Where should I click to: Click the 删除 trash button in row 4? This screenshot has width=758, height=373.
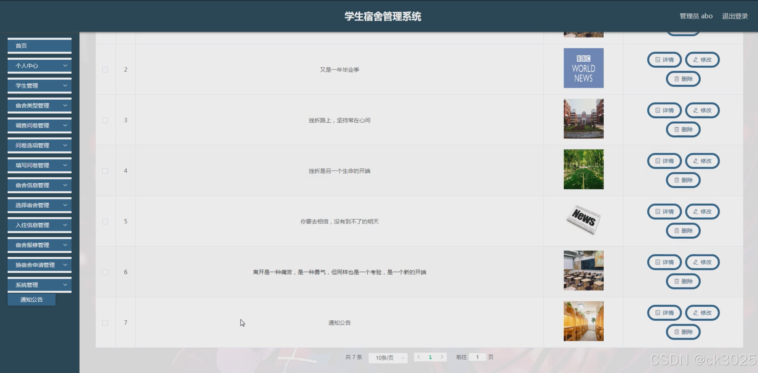tap(683, 180)
